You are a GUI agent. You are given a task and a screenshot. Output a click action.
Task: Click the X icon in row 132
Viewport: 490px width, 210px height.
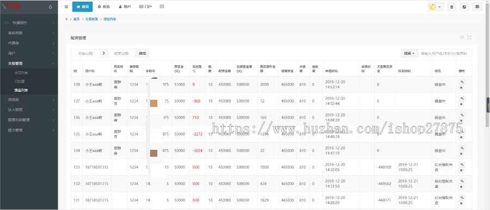[x=462, y=187]
